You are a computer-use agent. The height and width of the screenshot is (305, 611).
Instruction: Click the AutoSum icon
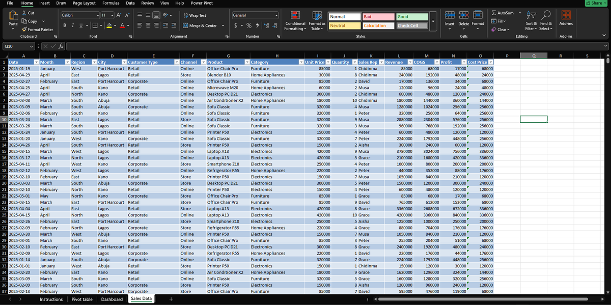coord(508,13)
